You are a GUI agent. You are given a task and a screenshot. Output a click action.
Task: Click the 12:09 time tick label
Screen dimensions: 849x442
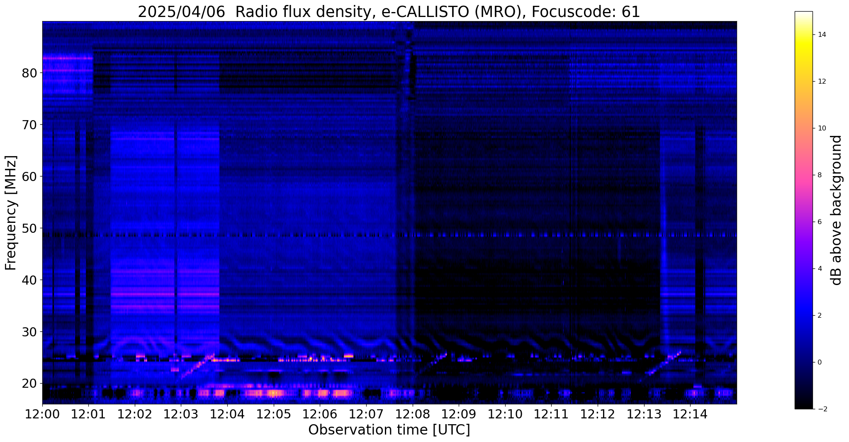[x=459, y=414]
